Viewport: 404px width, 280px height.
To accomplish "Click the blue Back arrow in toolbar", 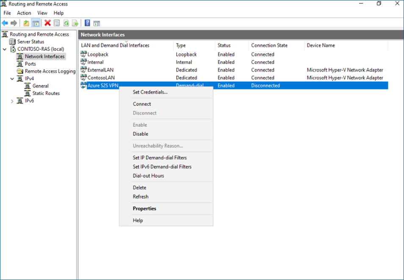I will pyautogui.click(x=5, y=23).
